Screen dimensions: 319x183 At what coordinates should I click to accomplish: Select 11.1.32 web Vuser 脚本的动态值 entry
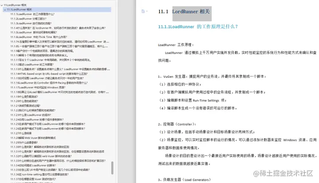41,156
